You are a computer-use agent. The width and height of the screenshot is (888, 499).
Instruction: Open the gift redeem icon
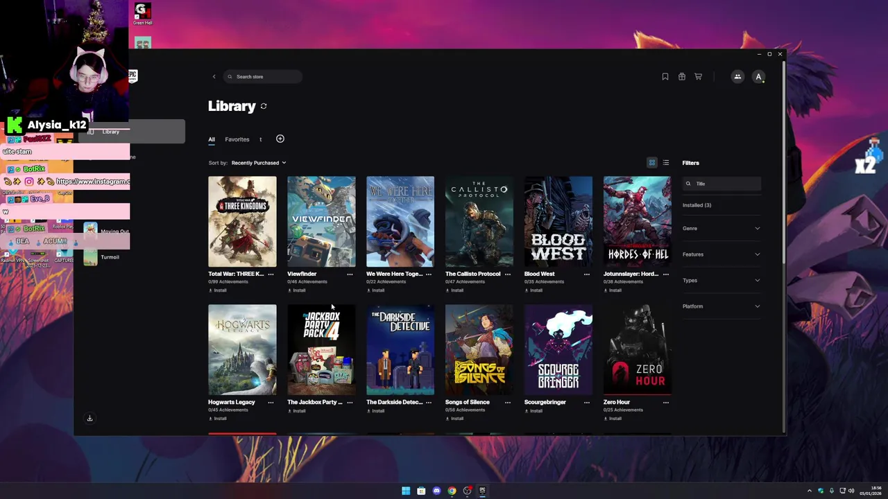pos(682,77)
